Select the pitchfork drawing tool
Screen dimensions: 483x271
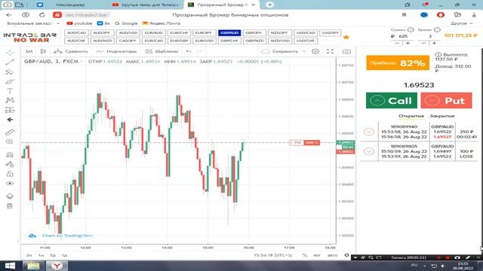click(x=10, y=72)
